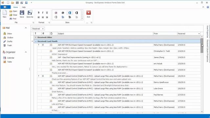The image size is (210, 118).
Task: Select the third skin in bottom gallery row
Action: [70, 17]
